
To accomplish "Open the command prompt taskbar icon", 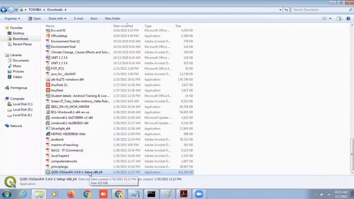I will 151,194.
